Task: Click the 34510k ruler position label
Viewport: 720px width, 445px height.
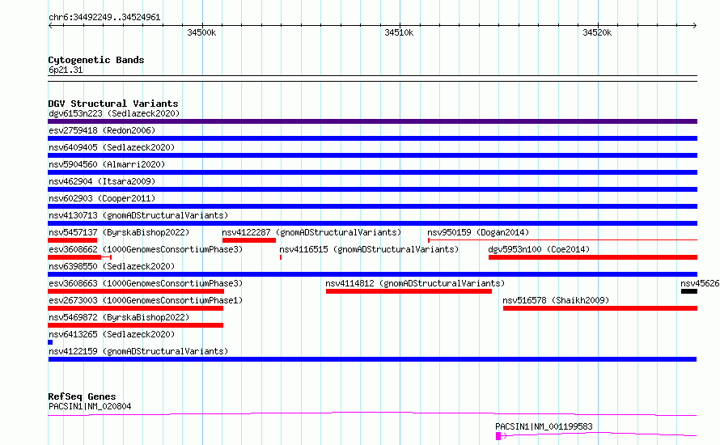Action: 399,32
